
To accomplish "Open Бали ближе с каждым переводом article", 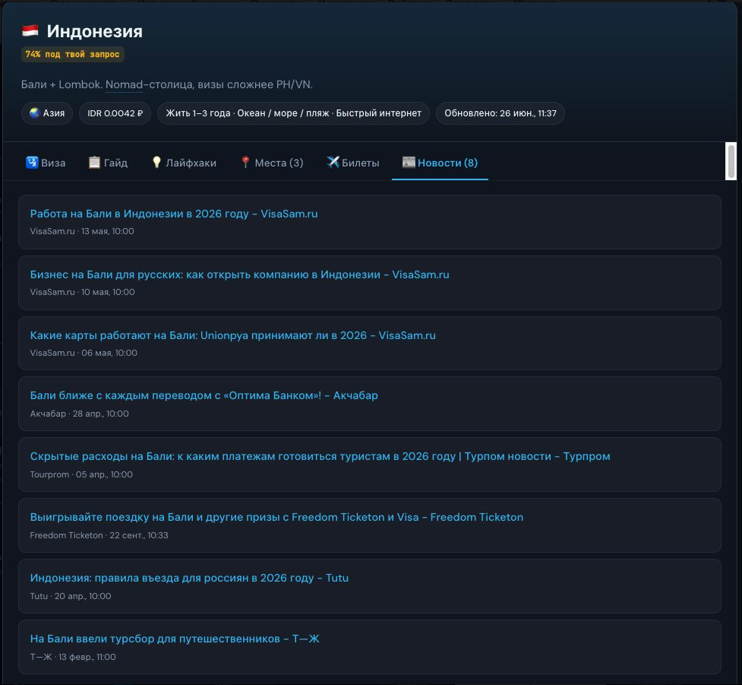I will tap(204, 395).
